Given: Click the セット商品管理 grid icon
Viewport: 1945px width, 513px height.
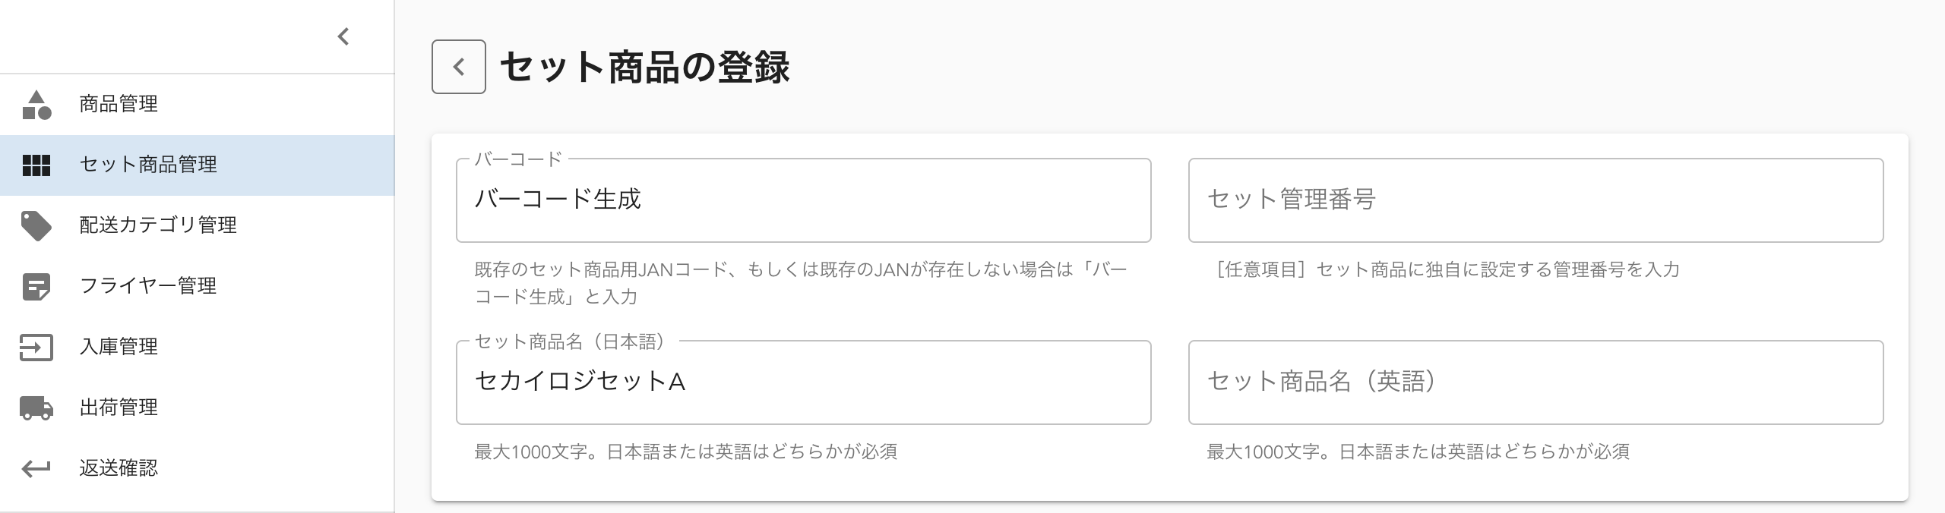Looking at the screenshot, I should (36, 165).
